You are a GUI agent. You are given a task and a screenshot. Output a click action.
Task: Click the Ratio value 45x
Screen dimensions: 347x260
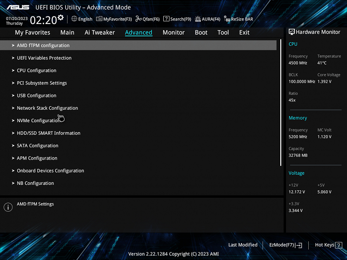(x=292, y=100)
